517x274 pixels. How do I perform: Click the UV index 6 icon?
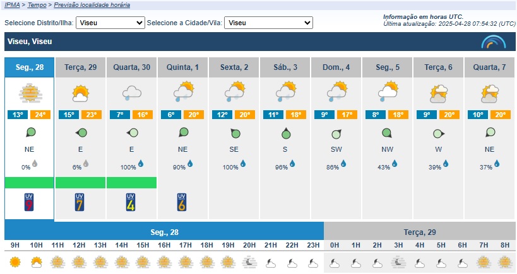click(182, 202)
